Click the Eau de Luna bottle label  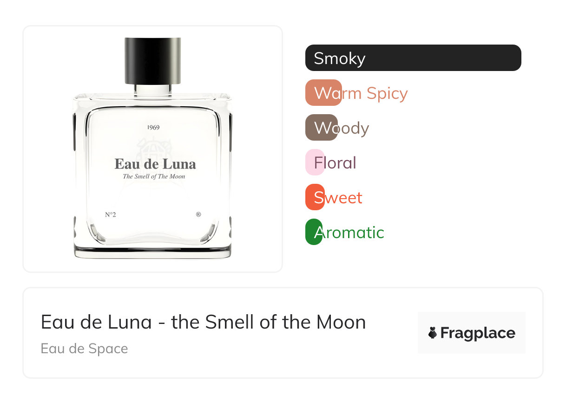pyautogui.click(x=155, y=164)
